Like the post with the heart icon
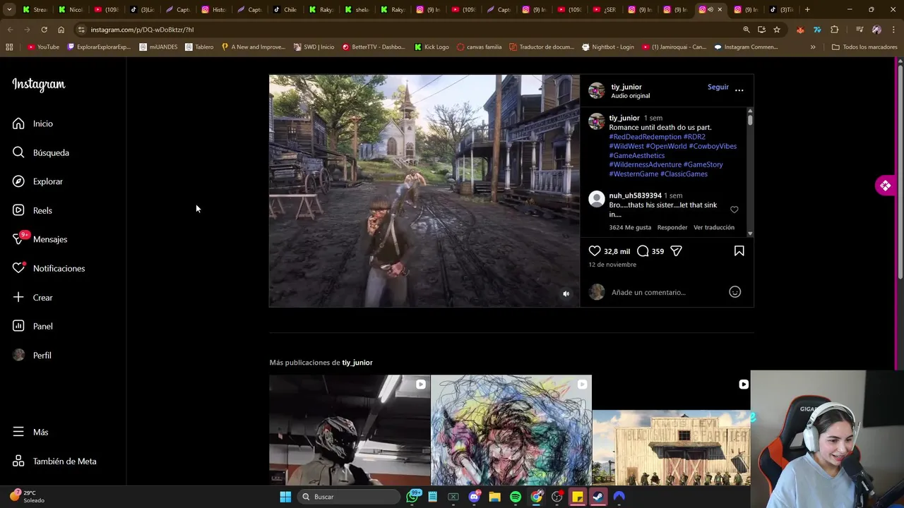 coord(595,250)
